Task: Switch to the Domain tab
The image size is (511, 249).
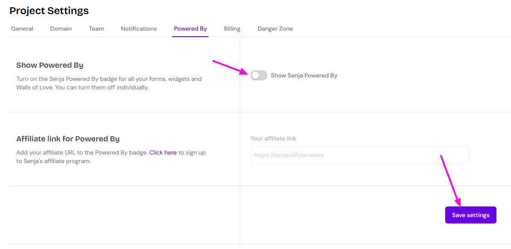Action: click(61, 29)
